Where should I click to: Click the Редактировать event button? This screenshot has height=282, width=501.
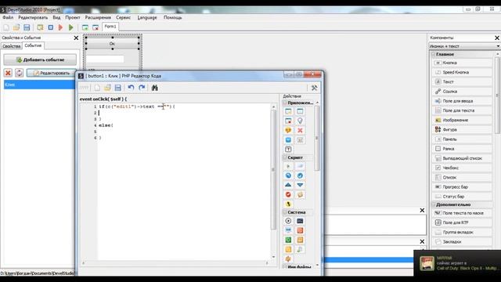click(52, 73)
